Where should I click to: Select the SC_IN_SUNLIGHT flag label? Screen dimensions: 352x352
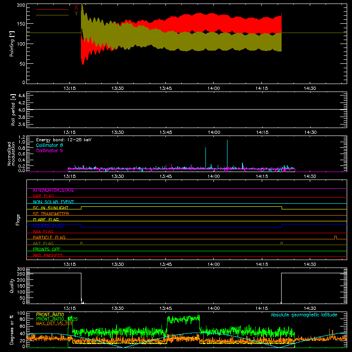tap(51, 208)
